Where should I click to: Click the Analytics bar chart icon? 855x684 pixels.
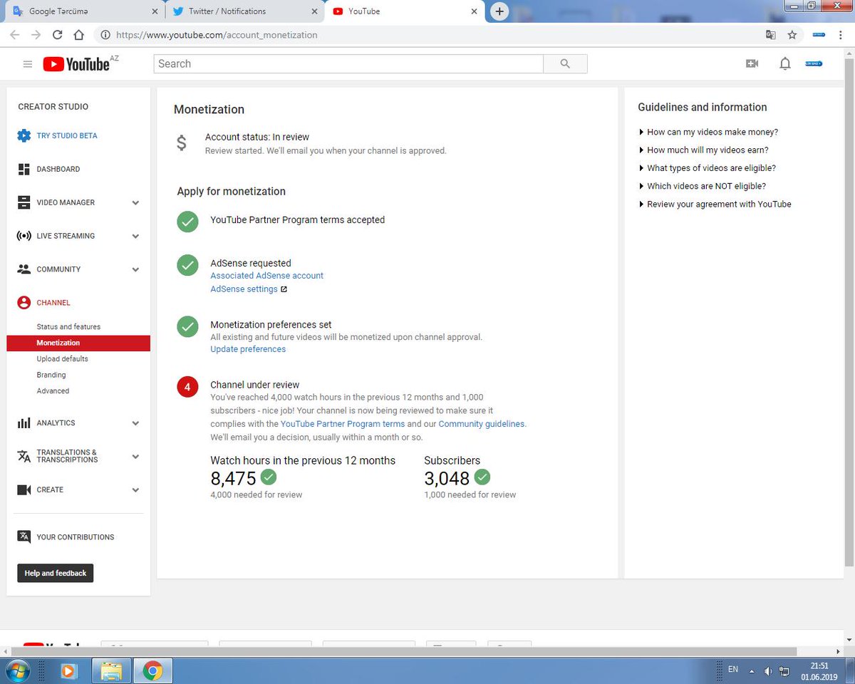pyautogui.click(x=24, y=423)
